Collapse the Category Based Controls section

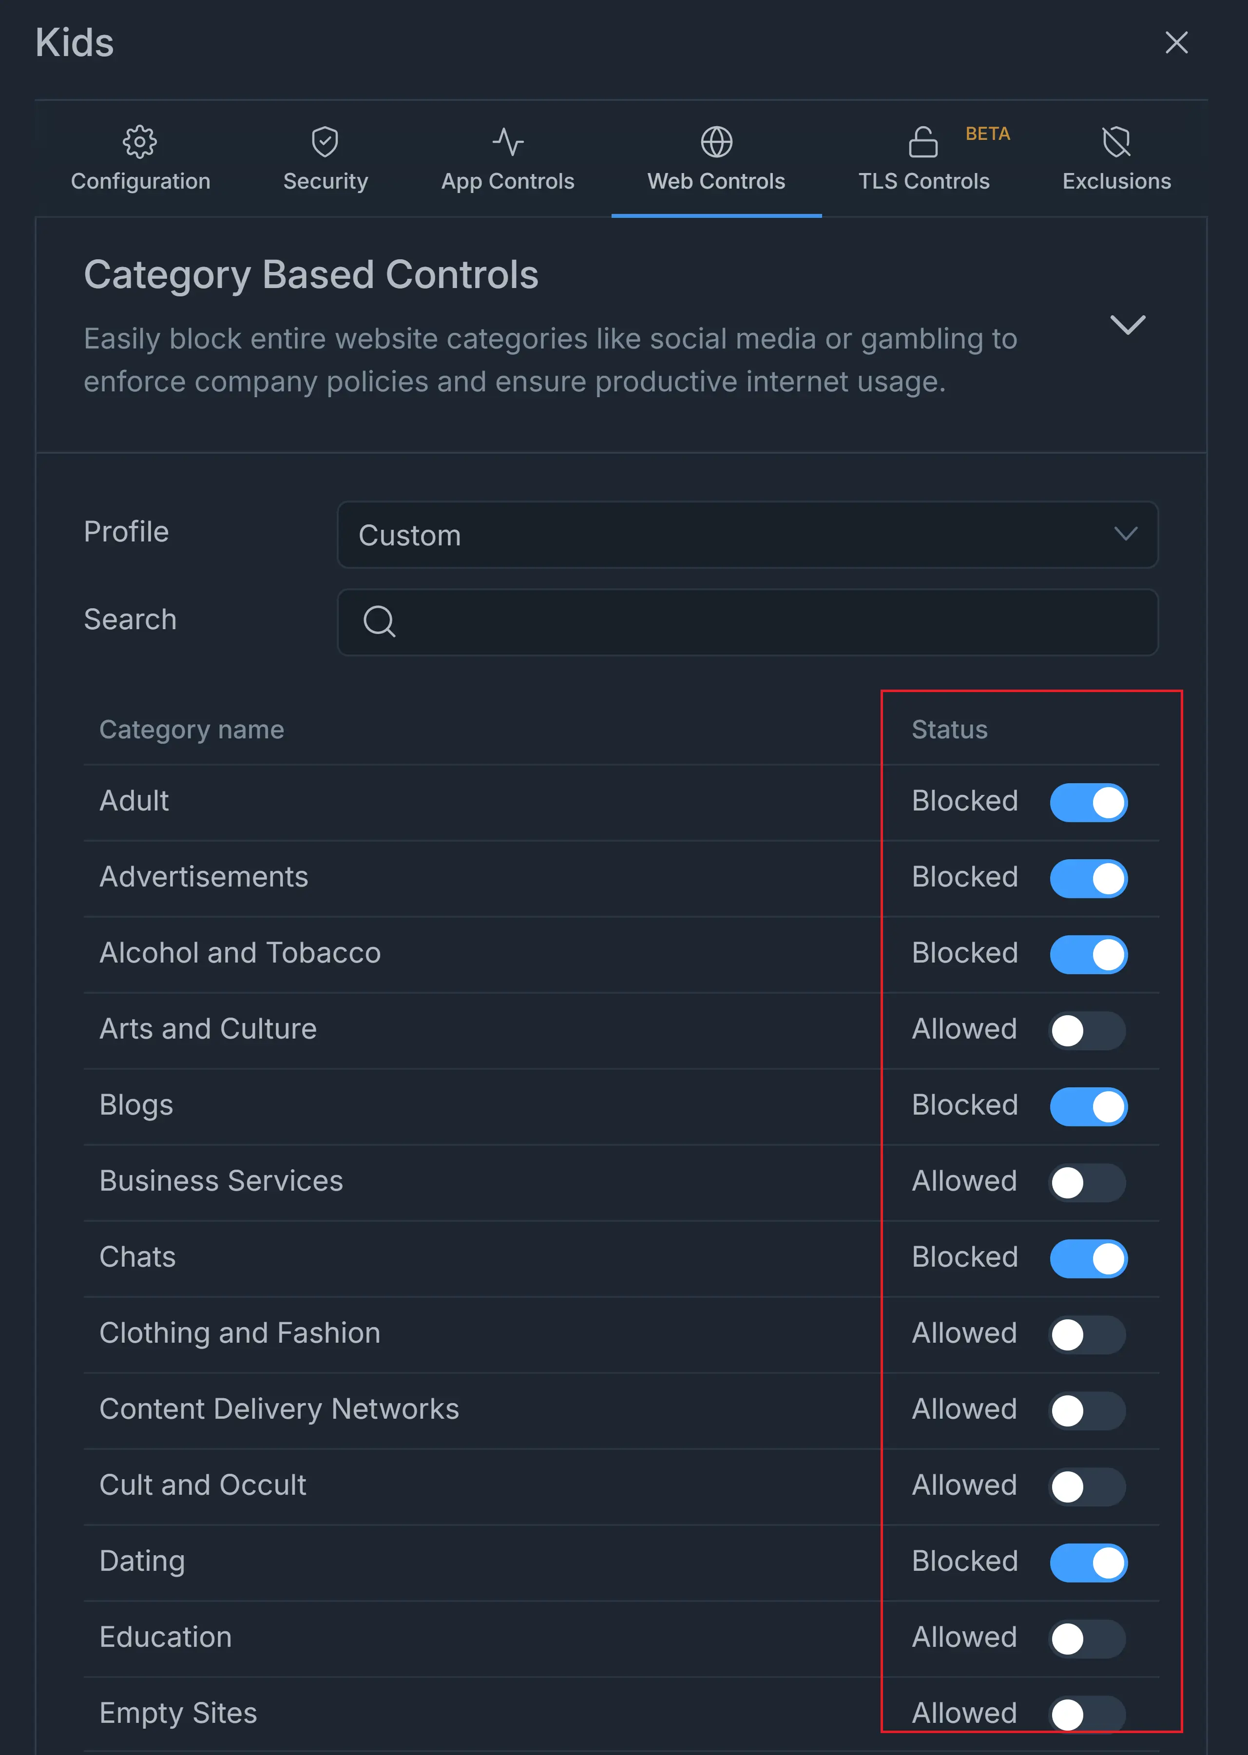pos(1127,325)
